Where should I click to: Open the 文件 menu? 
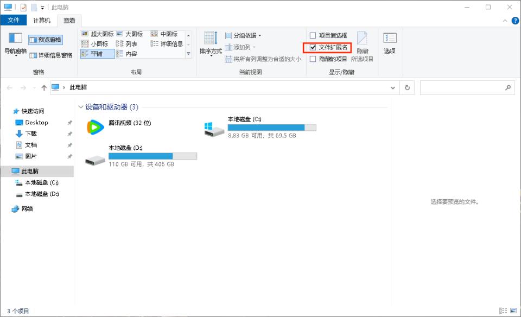[14, 20]
